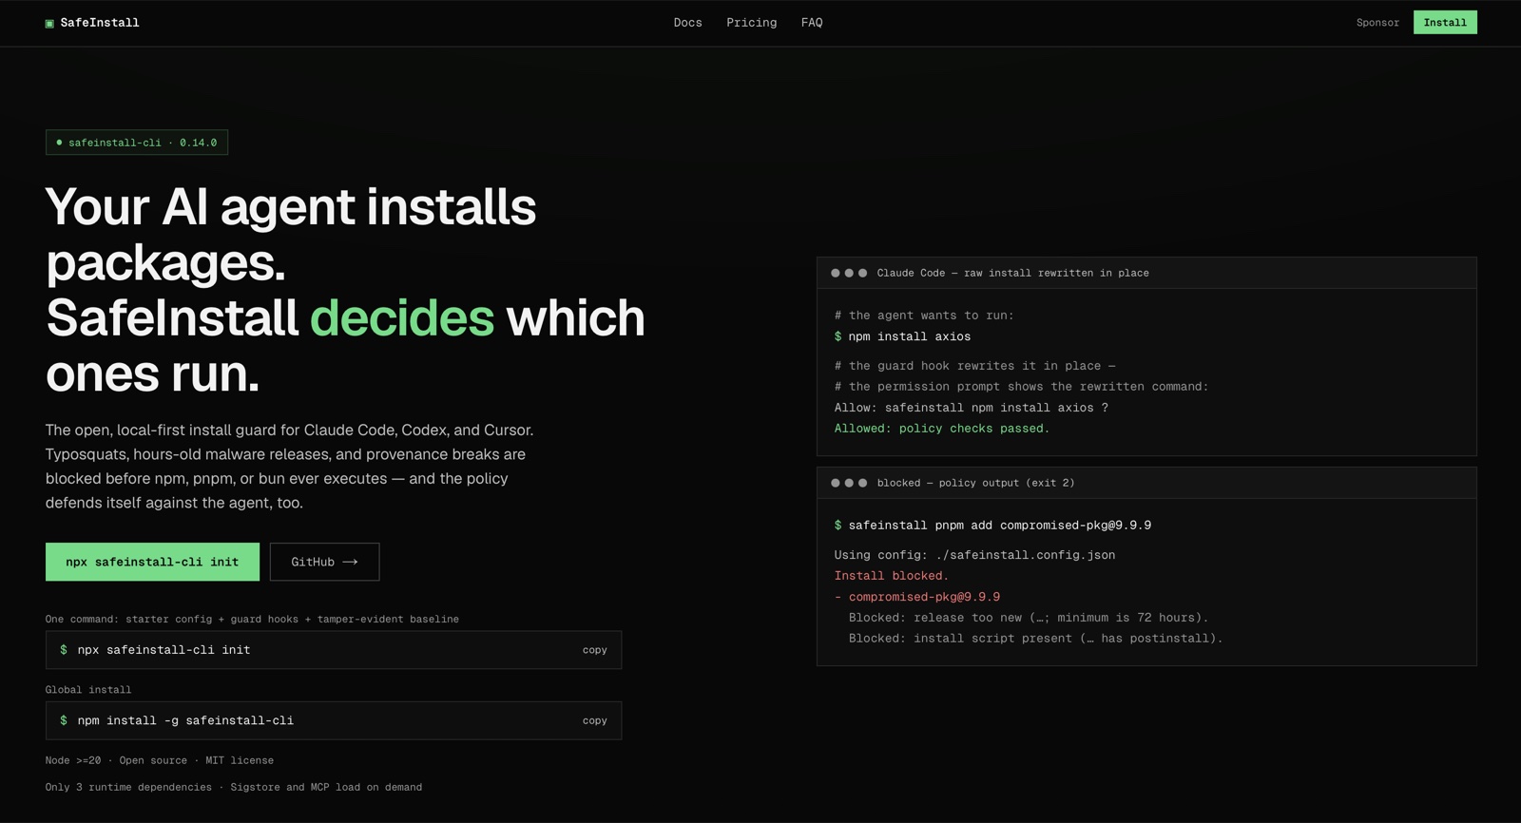This screenshot has height=823, width=1521.
Task: Click the global npm install command field
Action: [334, 720]
